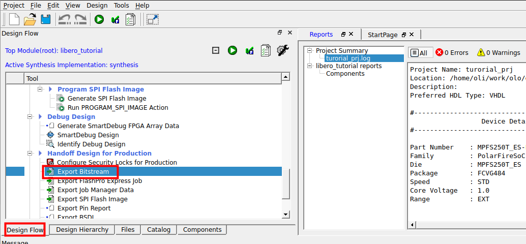Filter report by 0 Warnings
The height and width of the screenshot is (244, 526).
tap(499, 53)
